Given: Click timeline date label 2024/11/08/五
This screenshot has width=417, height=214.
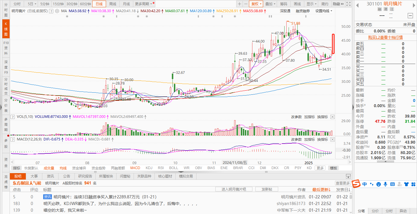Looking at the screenshot, I should pos(234,163).
